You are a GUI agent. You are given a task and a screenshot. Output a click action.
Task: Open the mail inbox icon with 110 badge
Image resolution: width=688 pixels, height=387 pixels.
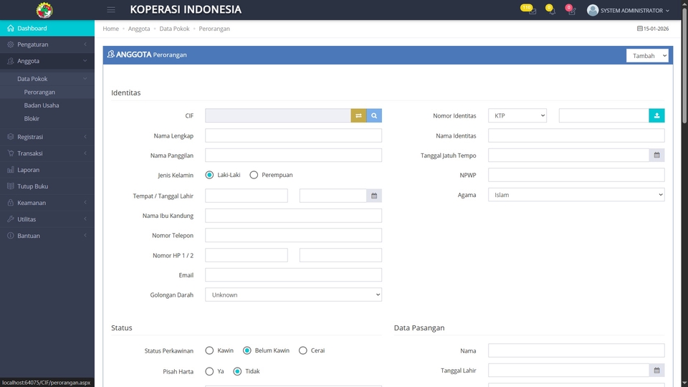(530, 10)
